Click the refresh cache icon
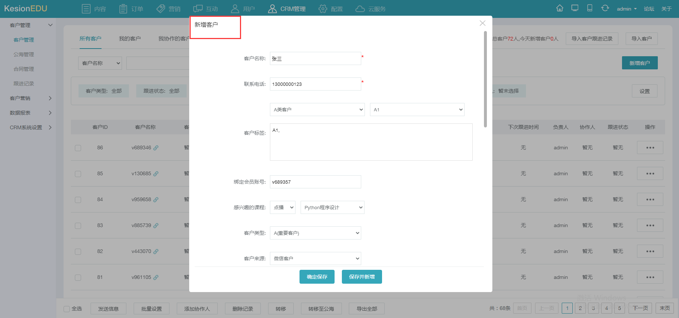Image resolution: width=679 pixels, height=318 pixels. (x=605, y=8)
